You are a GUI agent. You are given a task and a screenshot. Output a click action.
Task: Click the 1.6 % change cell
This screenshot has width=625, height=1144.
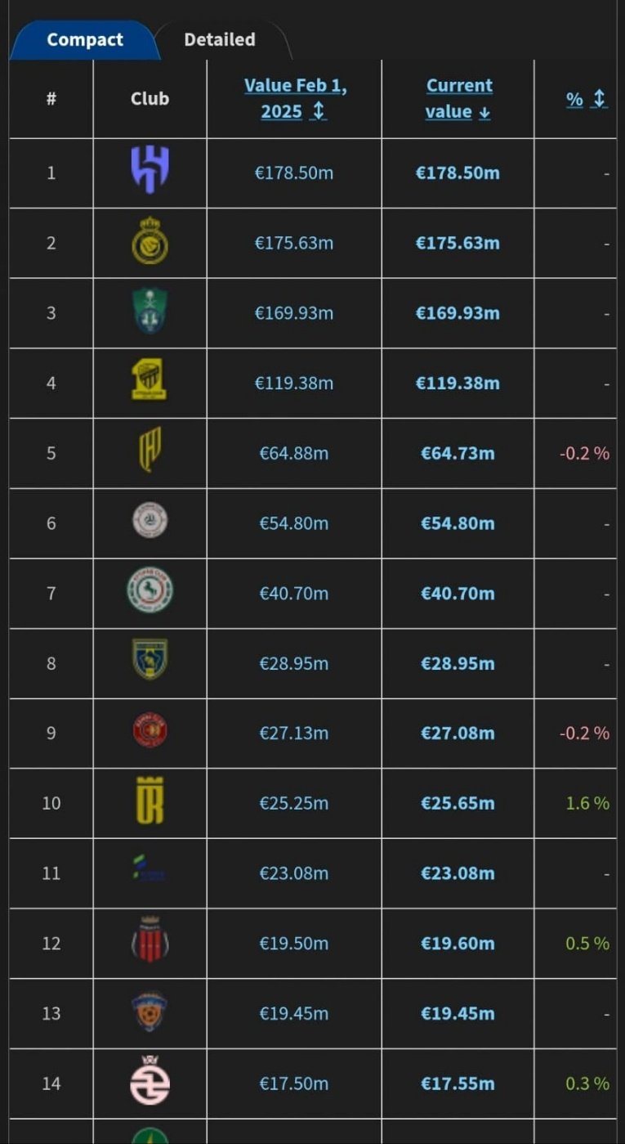(x=587, y=803)
